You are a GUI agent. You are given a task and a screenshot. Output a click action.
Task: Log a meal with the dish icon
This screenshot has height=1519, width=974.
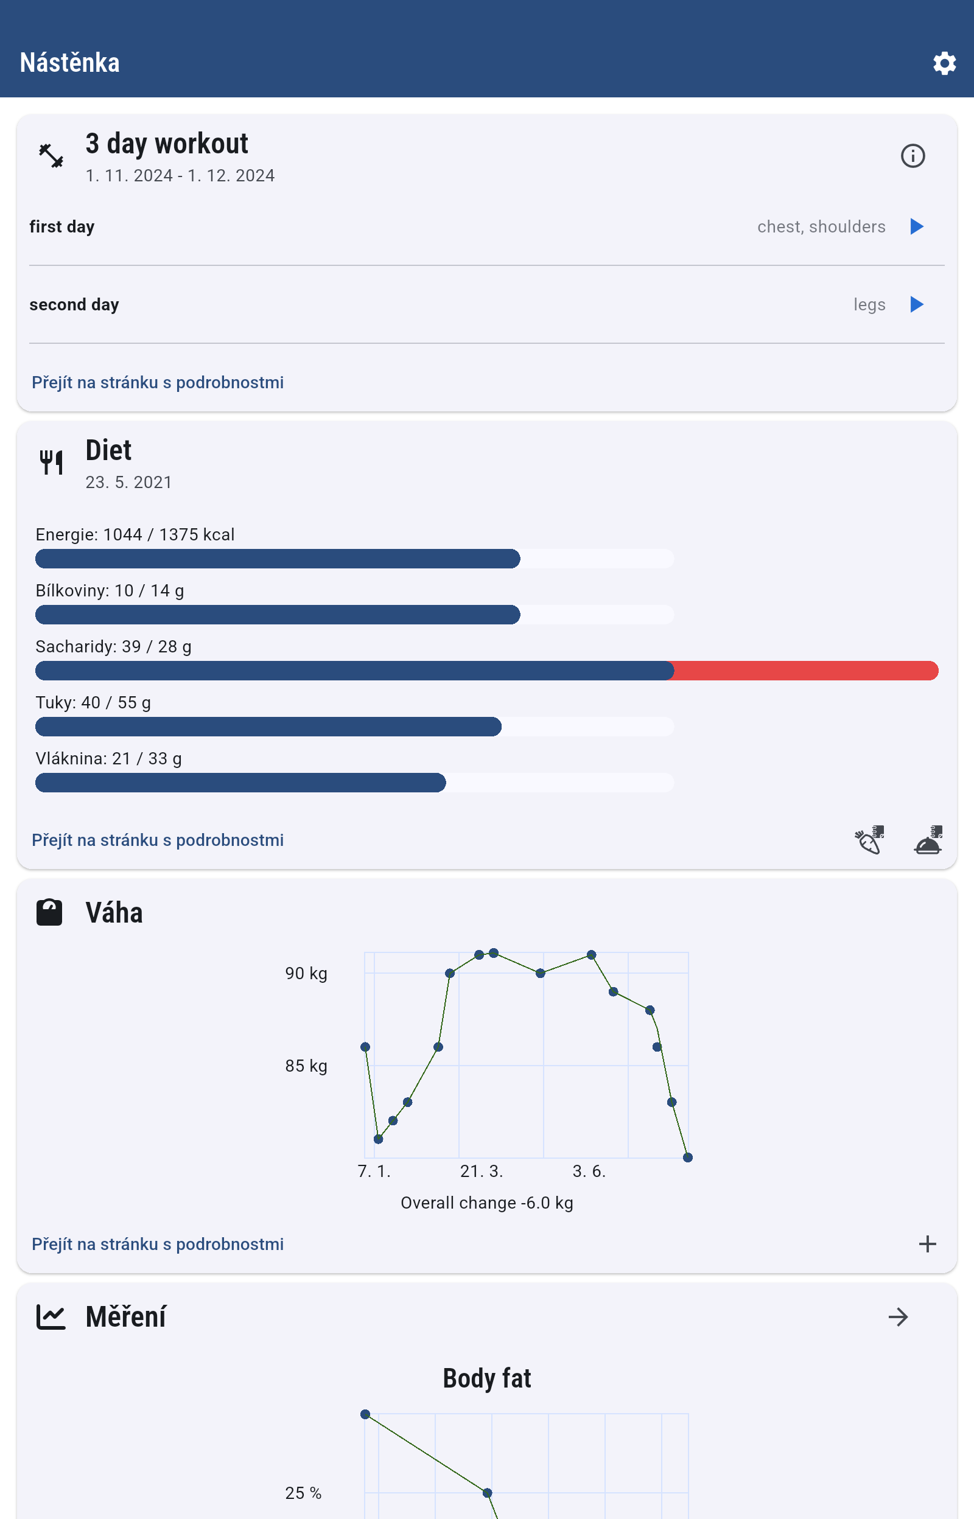(x=927, y=839)
